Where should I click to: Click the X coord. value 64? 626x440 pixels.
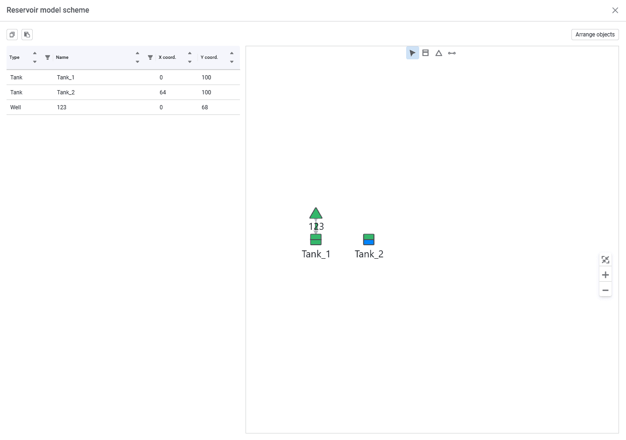pyautogui.click(x=163, y=92)
